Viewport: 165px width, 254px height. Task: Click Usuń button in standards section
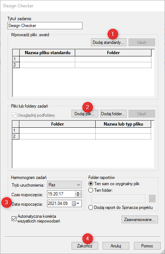142,42
